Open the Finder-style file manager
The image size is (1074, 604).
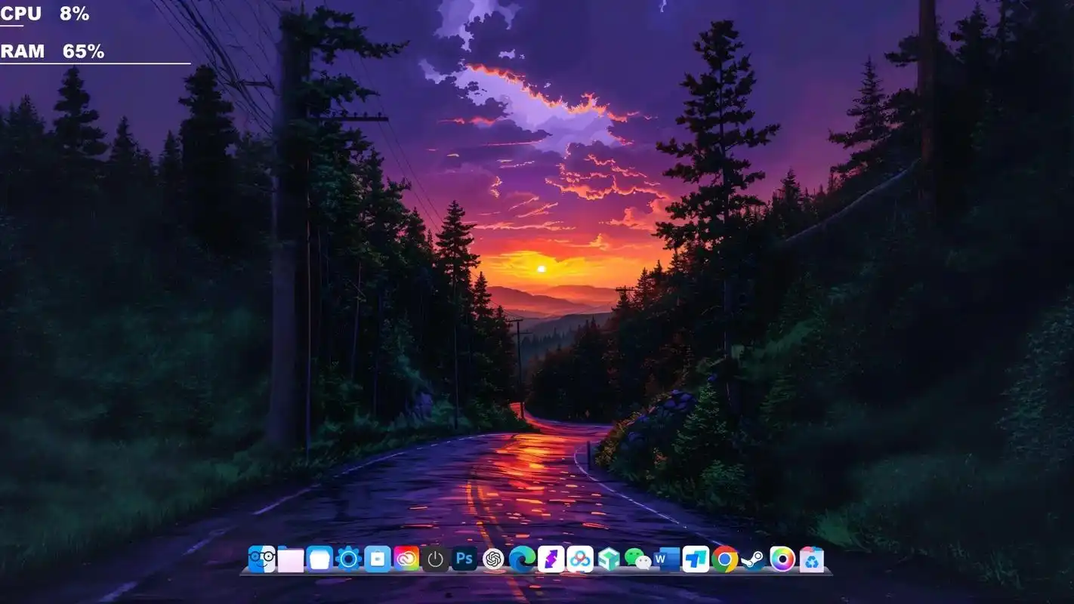(x=261, y=559)
